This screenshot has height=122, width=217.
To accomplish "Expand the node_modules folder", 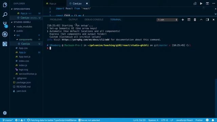I will pos(24,26).
